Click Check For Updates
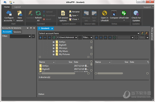This screenshot has width=155, height=102. pyautogui.click(x=136, y=16)
